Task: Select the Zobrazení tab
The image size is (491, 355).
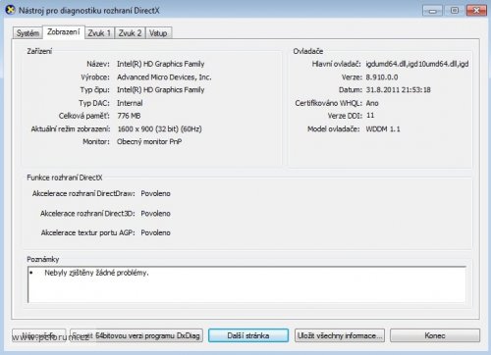Action: [x=64, y=32]
